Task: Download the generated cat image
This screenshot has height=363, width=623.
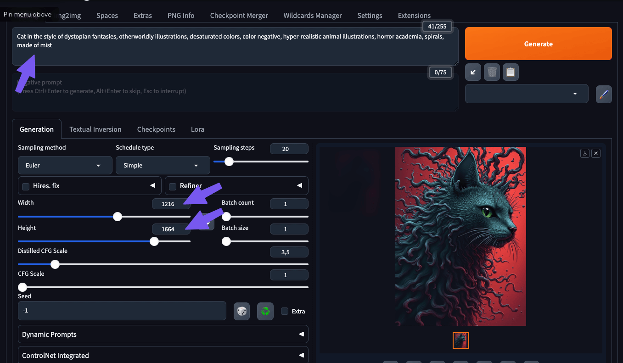Action: pos(584,153)
